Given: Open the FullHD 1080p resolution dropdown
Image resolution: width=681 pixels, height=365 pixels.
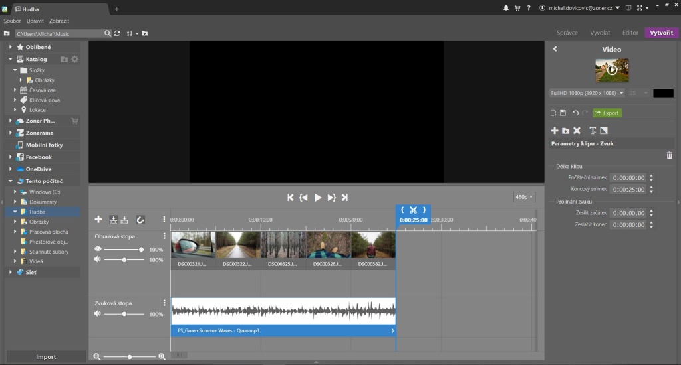Looking at the screenshot, I should click(587, 93).
